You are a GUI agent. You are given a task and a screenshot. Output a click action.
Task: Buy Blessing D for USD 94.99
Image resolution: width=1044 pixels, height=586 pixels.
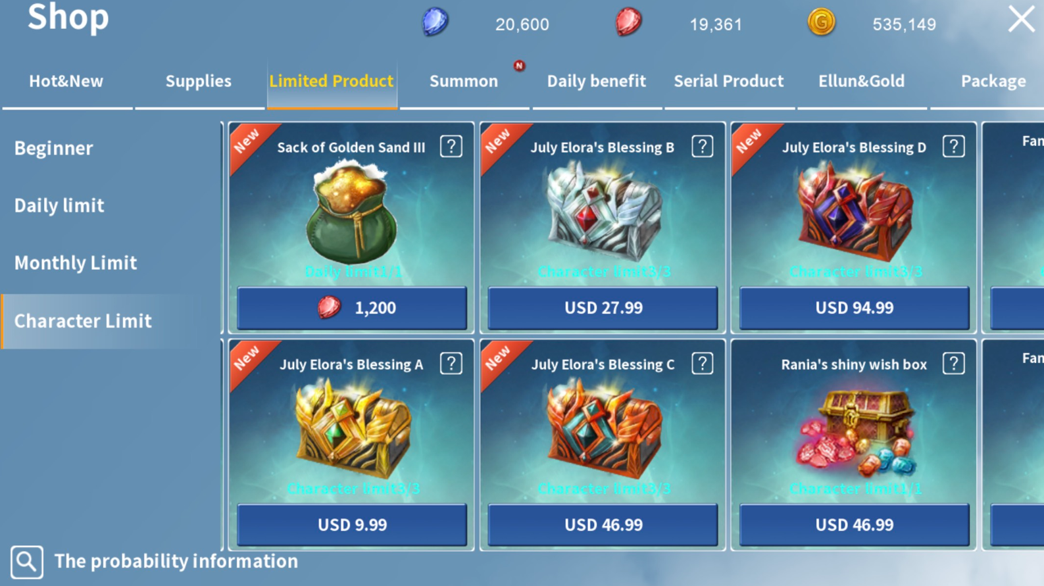tap(855, 308)
